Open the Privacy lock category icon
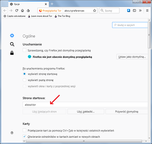 [12, 53]
